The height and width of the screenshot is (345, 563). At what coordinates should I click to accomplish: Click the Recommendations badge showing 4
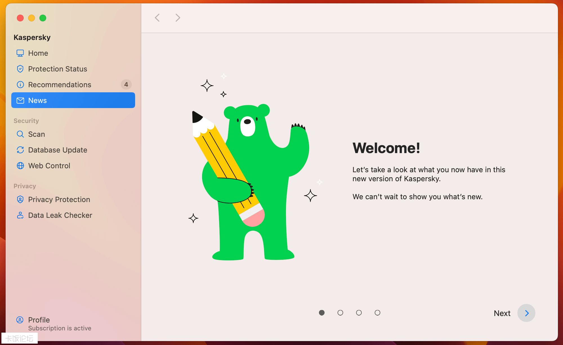(x=126, y=84)
